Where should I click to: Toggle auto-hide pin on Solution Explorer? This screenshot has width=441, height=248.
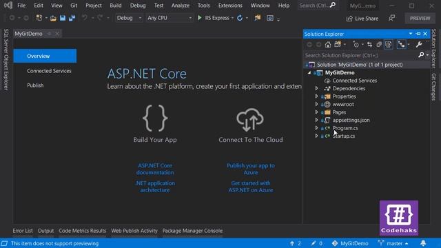coord(418,34)
